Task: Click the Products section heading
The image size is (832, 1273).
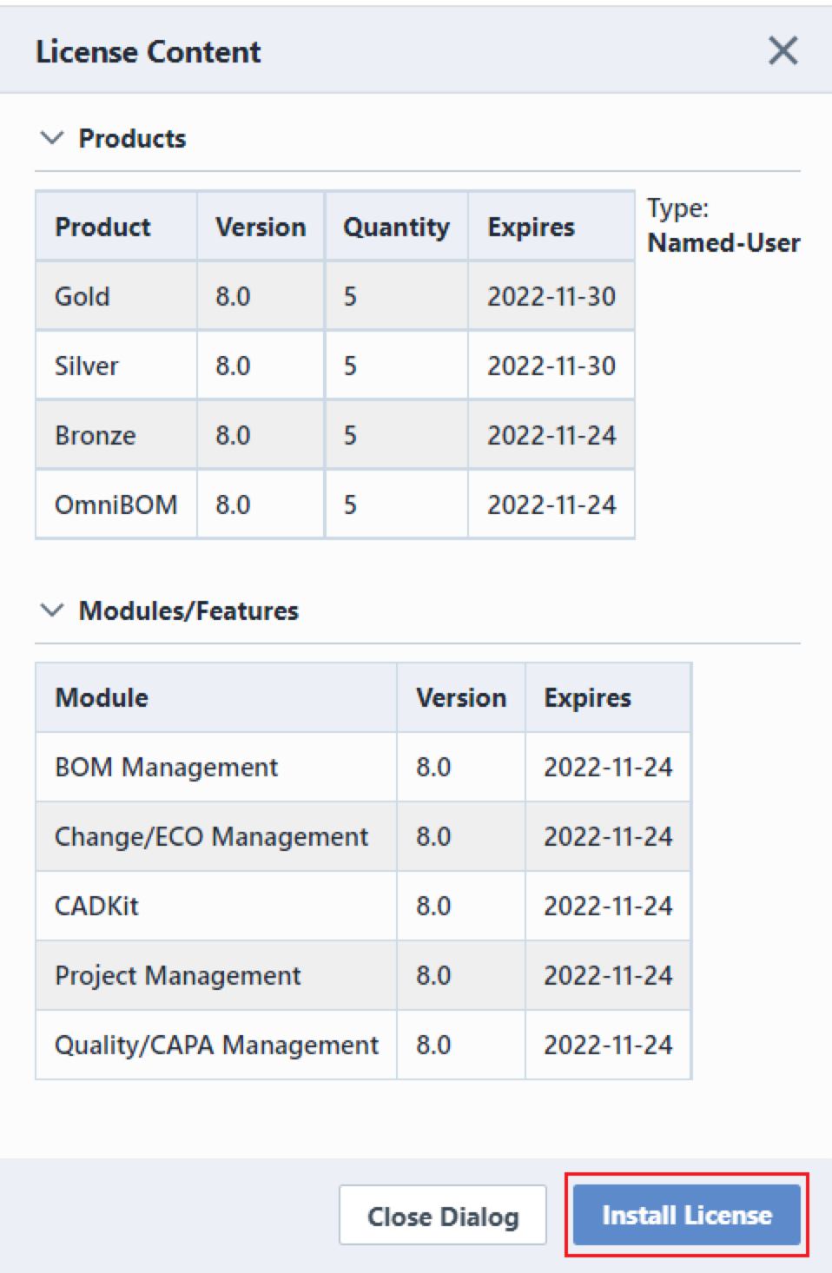Action: coord(132,138)
